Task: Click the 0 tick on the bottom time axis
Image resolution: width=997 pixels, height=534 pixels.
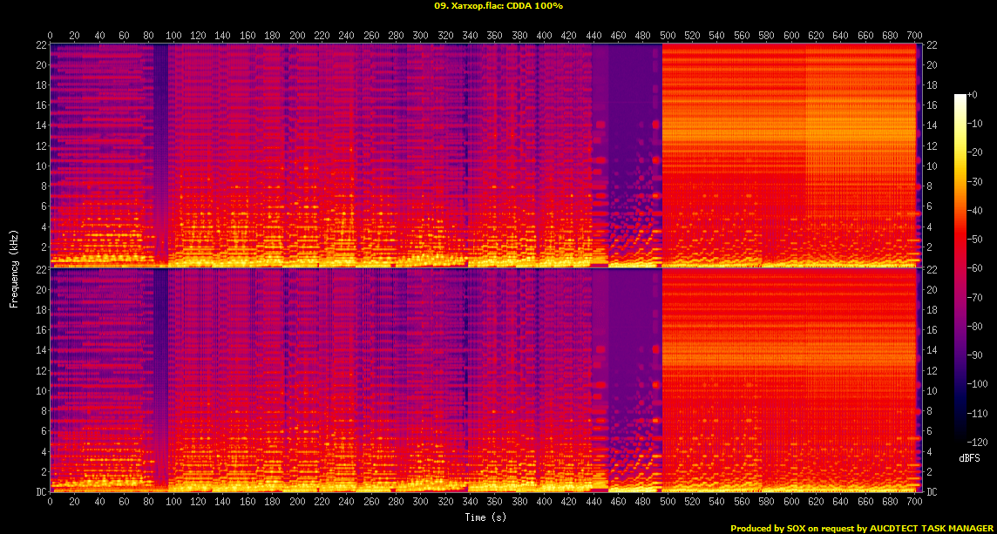Action: pos(51,502)
